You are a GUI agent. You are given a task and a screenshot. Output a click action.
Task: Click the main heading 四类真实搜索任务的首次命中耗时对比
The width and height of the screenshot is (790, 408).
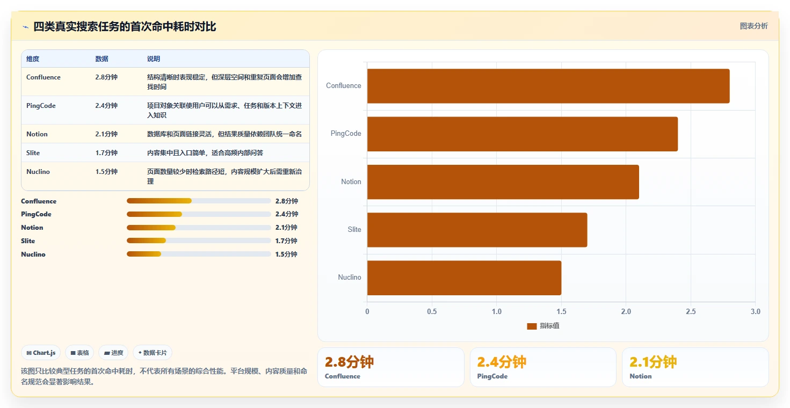click(125, 27)
